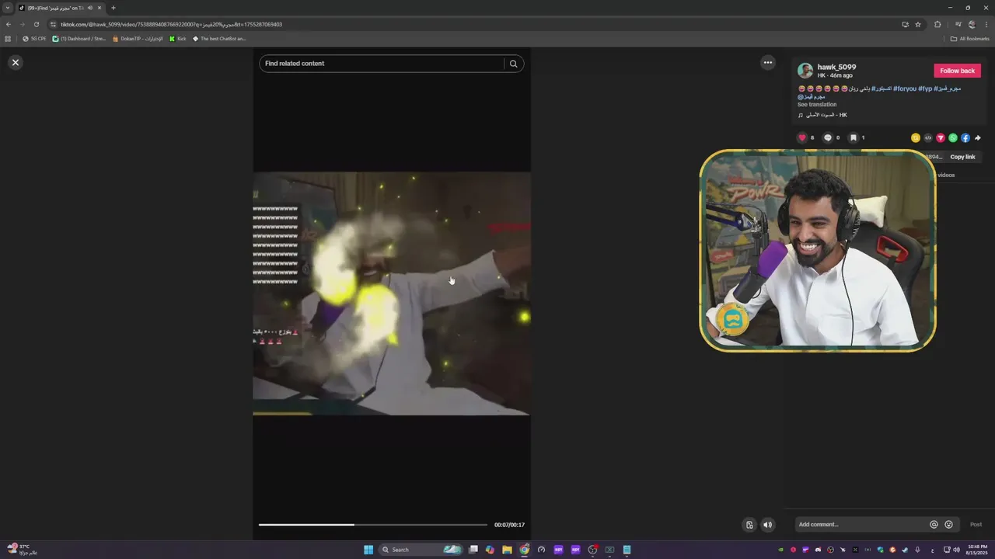The height and width of the screenshot is (559, 995).
Task: Open the All Bookmarks folder
Action: pos(970,39)
